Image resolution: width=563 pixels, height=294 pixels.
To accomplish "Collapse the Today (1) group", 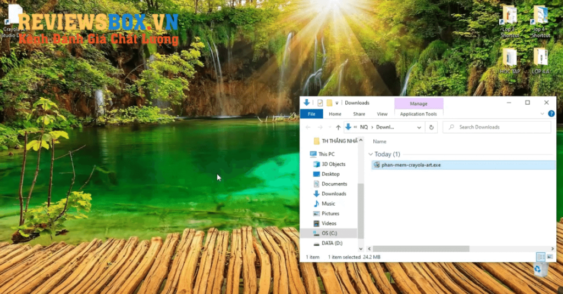I will coord(371,155).
